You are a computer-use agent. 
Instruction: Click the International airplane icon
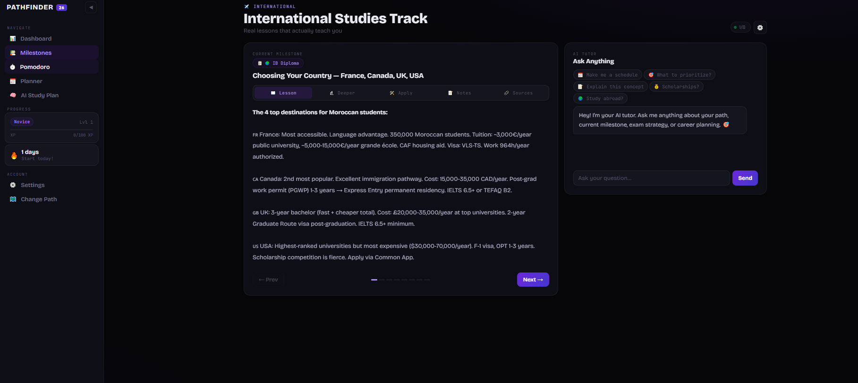246,7
